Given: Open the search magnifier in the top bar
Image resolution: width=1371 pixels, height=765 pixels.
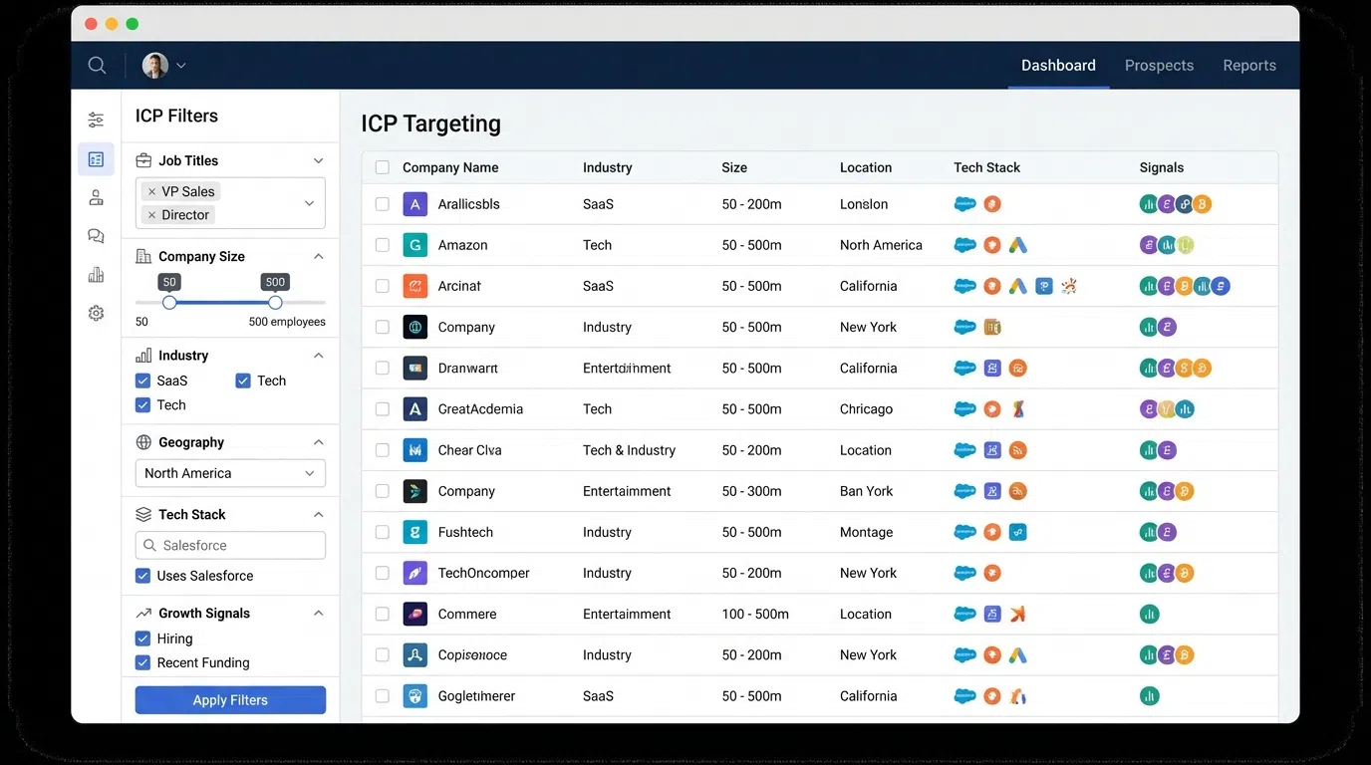Looking at the screenshot, I should coord(97,65).
